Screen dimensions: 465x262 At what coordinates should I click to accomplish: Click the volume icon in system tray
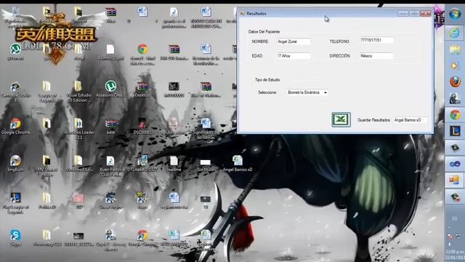450,244
